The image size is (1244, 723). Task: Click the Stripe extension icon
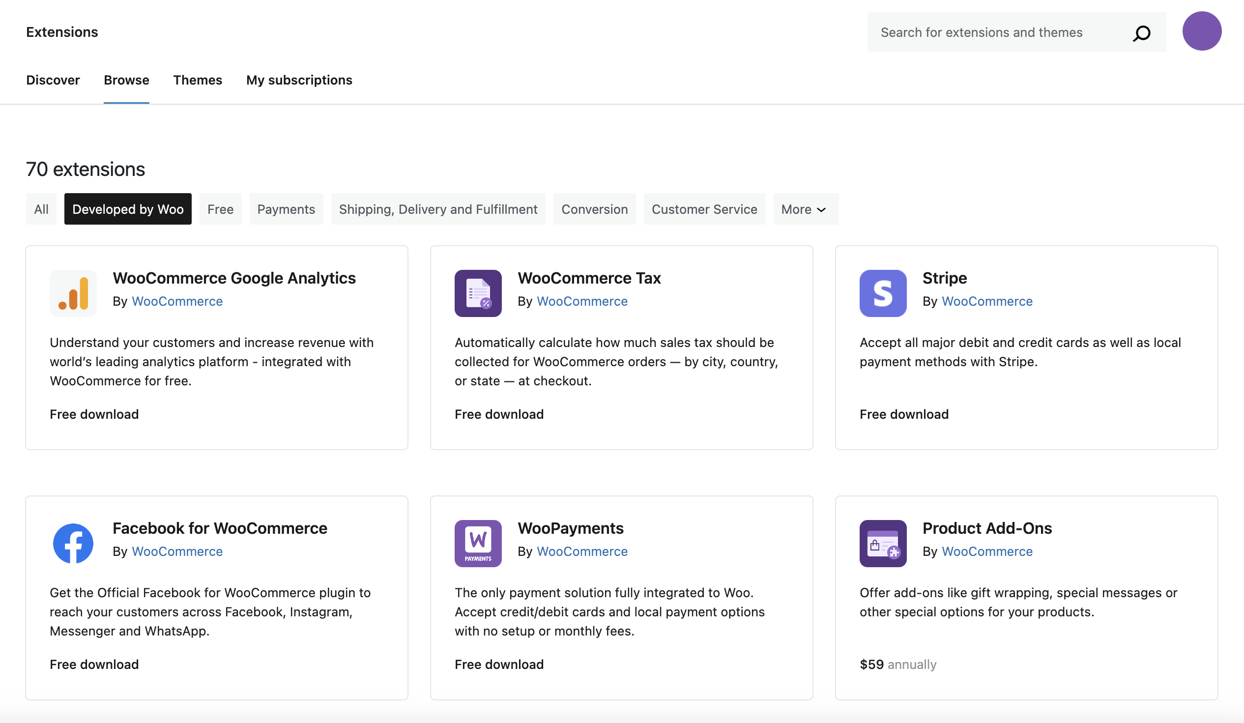(x=883, y=293)
